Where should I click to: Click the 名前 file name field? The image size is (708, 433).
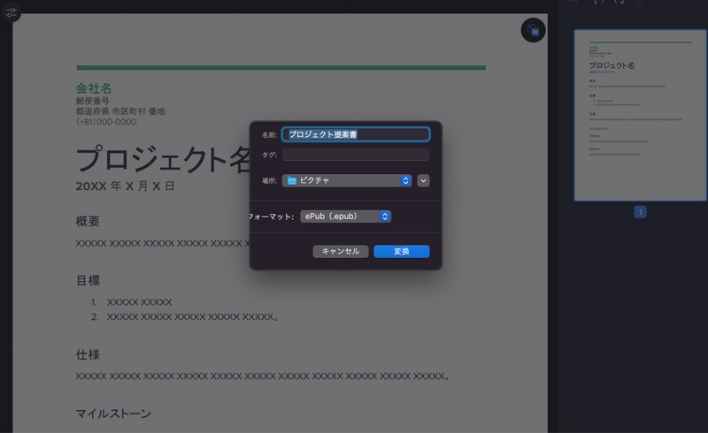click(356, 134)
